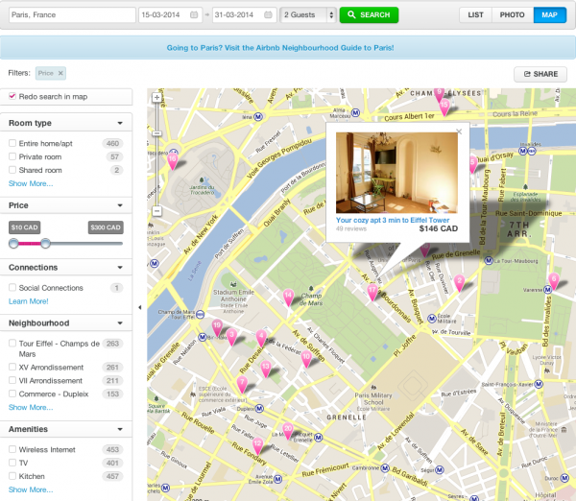Viewport: 576px width, 501px height.
Task: Click minimum price slider handle
Action: (13, 243)
